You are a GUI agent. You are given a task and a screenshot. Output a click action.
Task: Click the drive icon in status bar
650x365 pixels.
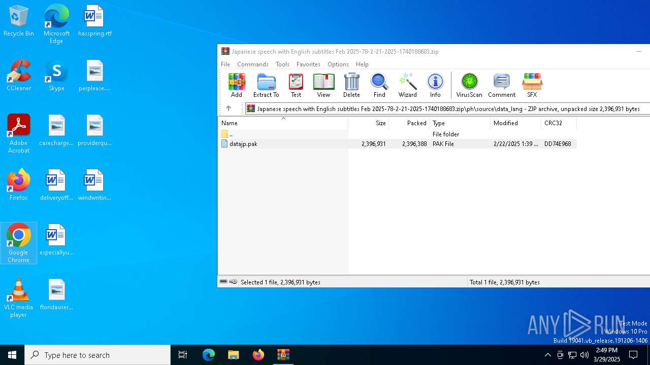pyautogui.click(x=223, y=282)
